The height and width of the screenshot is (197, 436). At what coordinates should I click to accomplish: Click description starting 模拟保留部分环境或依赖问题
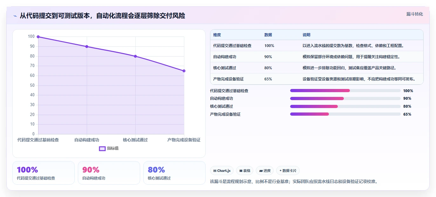coord(351,57)
